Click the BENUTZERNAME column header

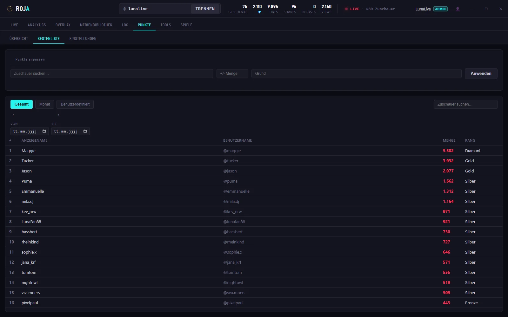(237, 140)
